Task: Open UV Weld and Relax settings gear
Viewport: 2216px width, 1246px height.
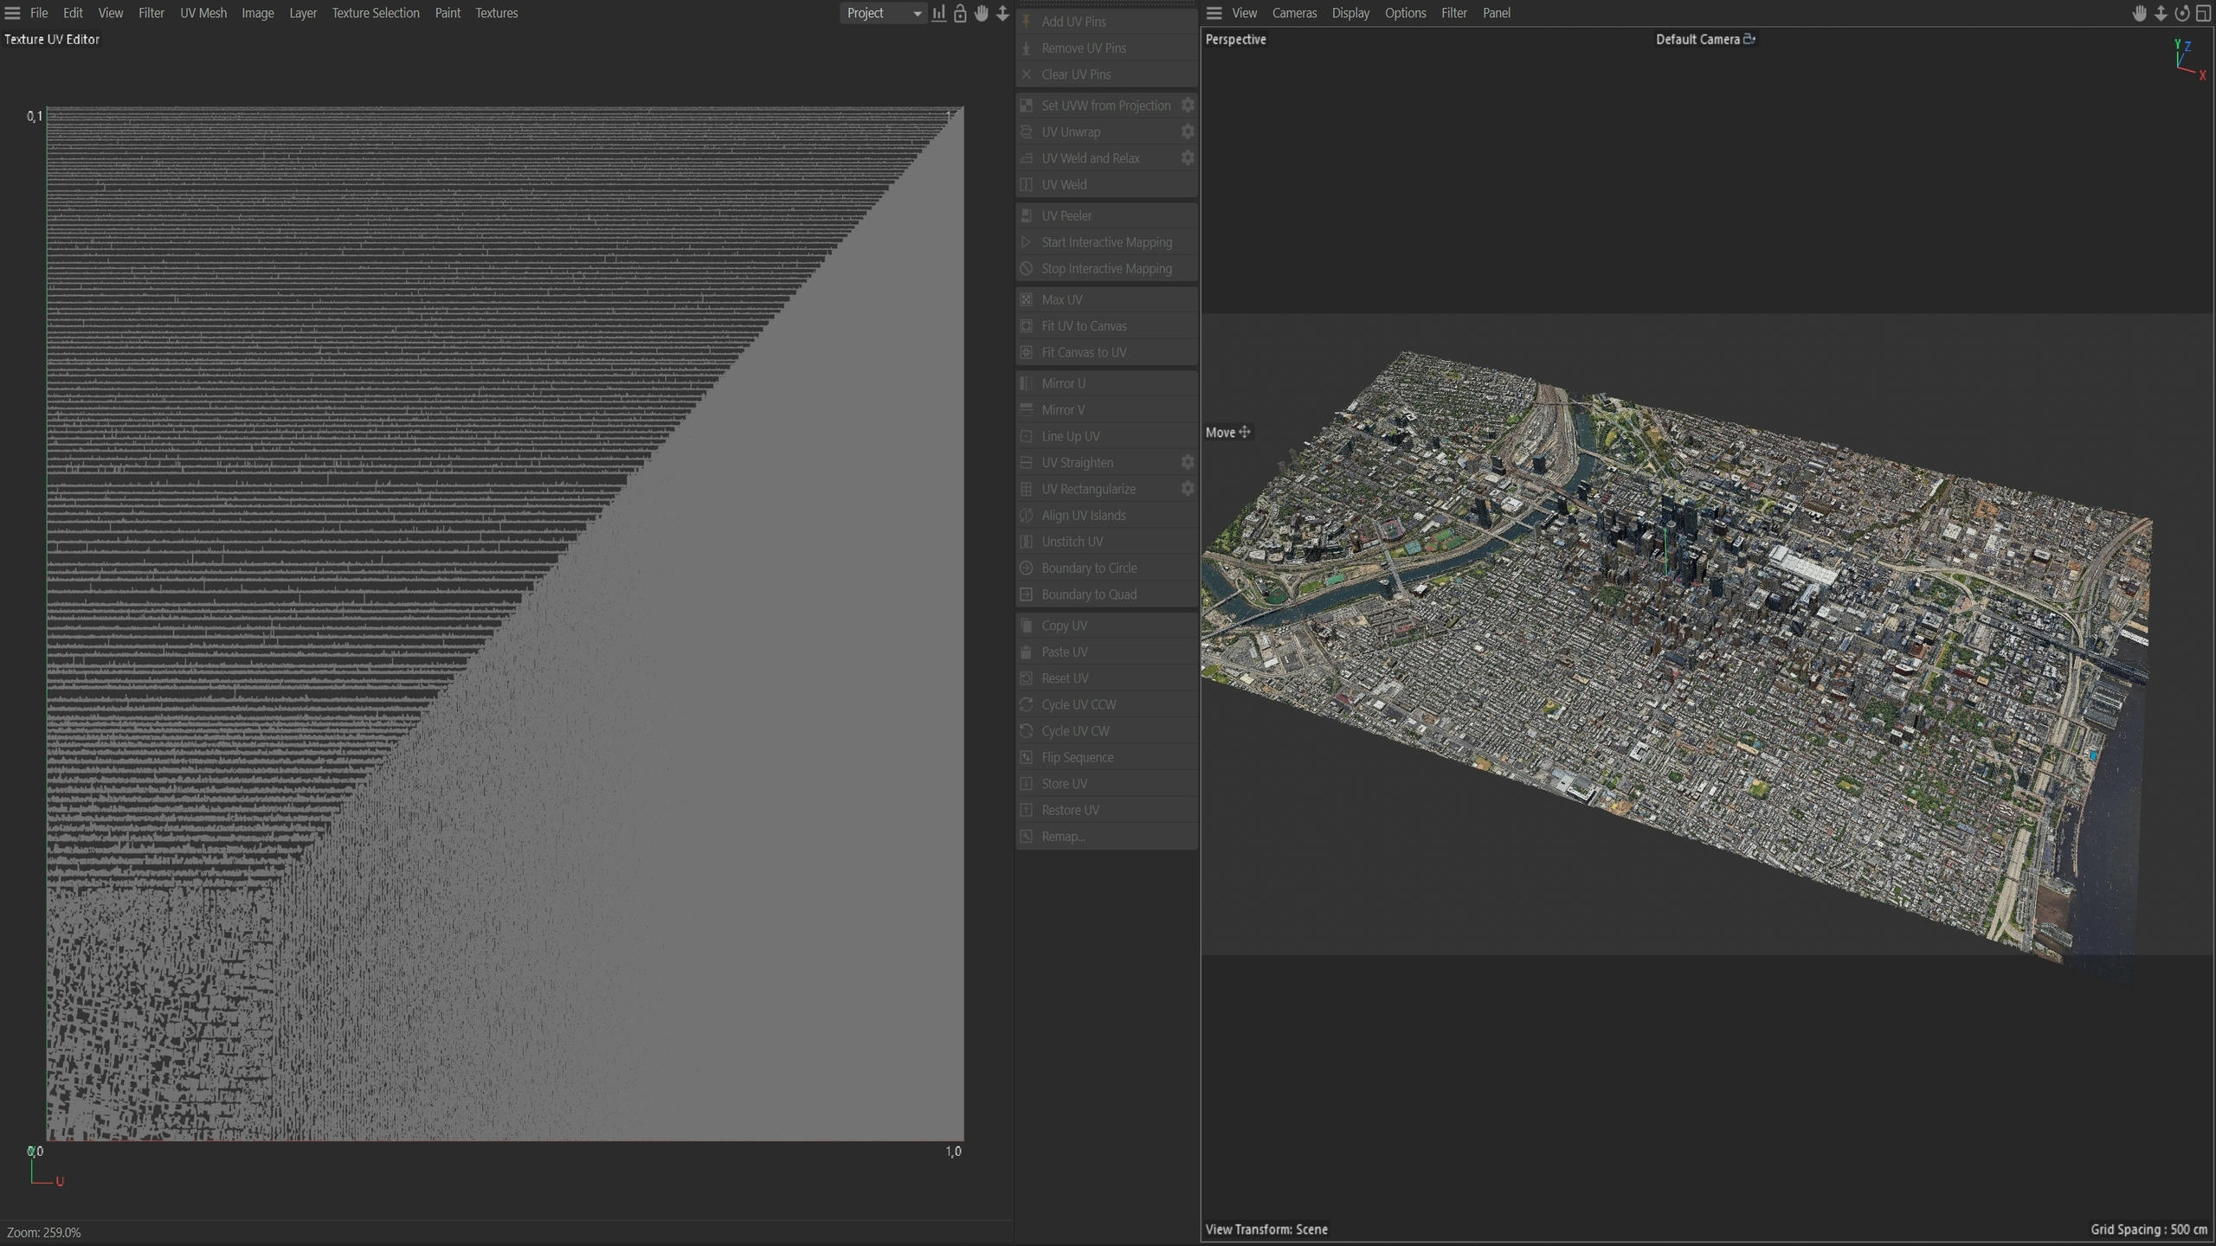Action: [1188, 158]
